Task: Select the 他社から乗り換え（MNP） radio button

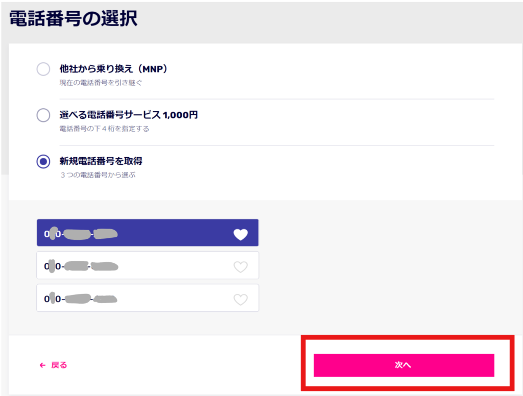Action: tap(43, 69)
